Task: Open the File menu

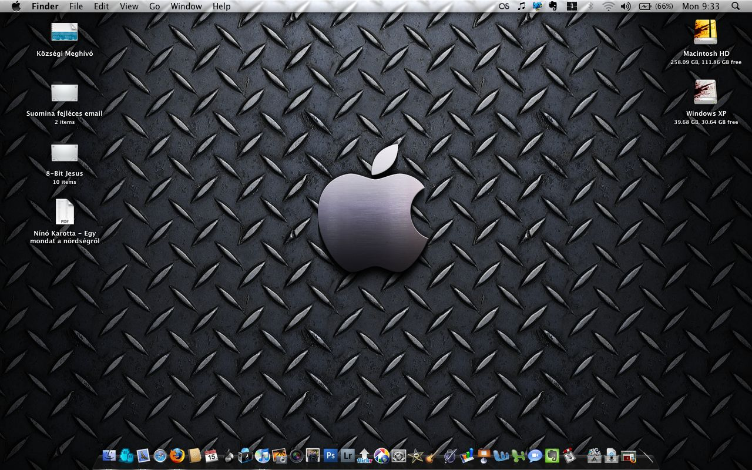Action: (76, 6)
